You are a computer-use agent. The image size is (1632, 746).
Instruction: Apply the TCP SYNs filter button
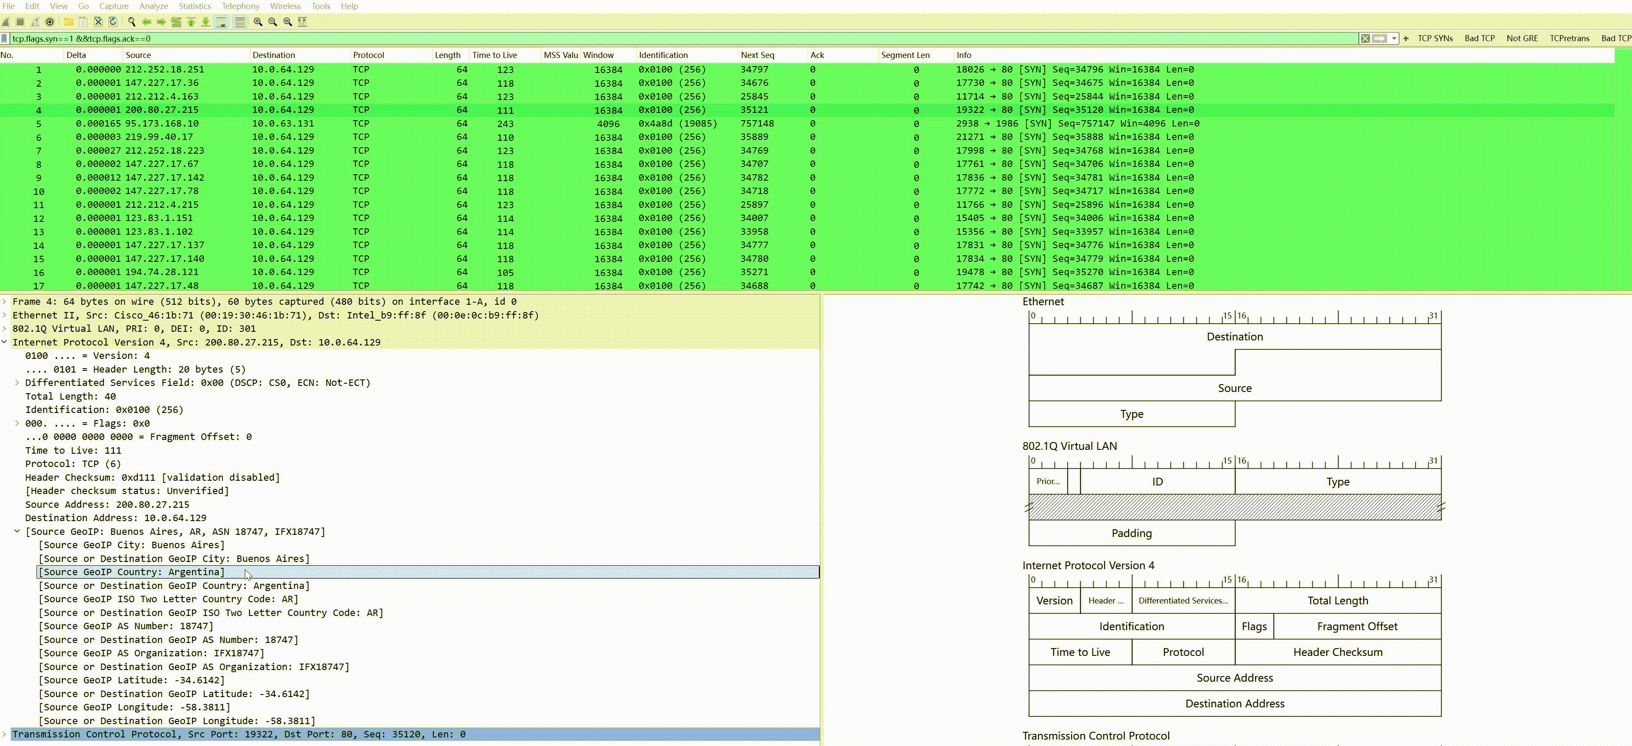1435,39
